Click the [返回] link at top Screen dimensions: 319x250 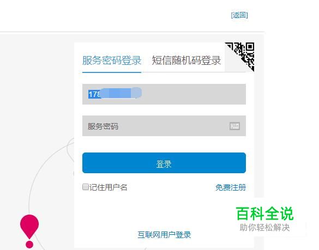pos(239,15)
